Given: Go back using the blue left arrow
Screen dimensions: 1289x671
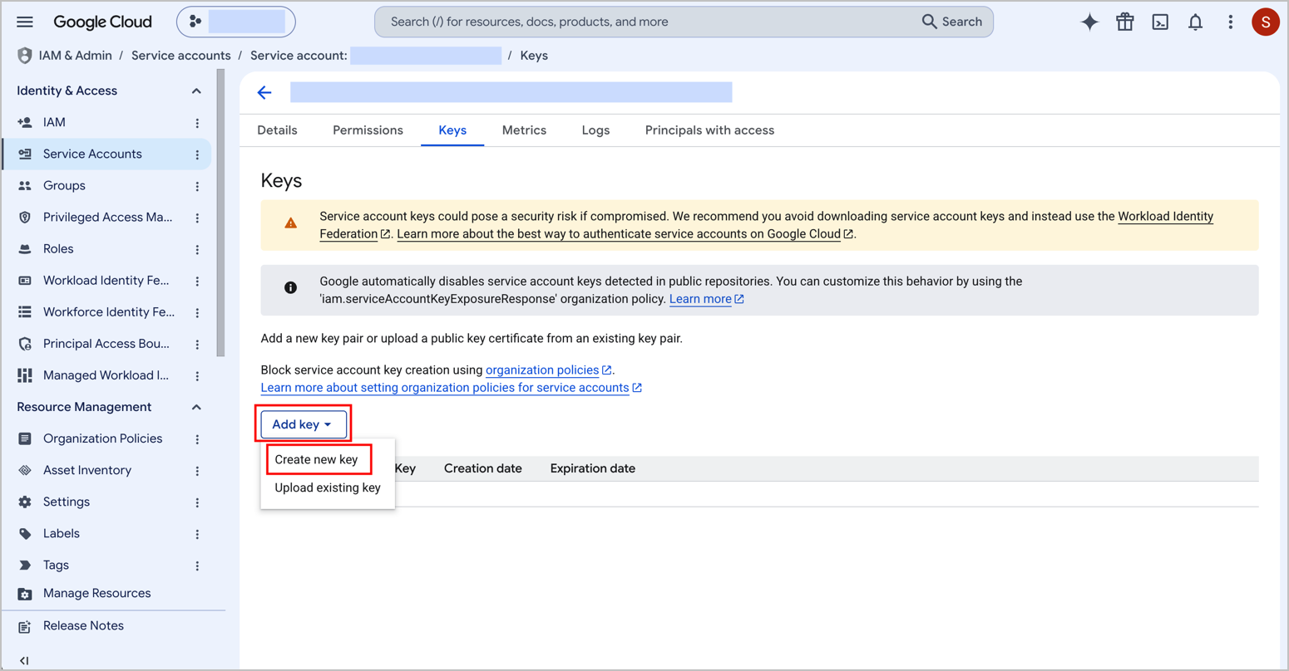Looking at the screenshot, I should click(264, 92).
